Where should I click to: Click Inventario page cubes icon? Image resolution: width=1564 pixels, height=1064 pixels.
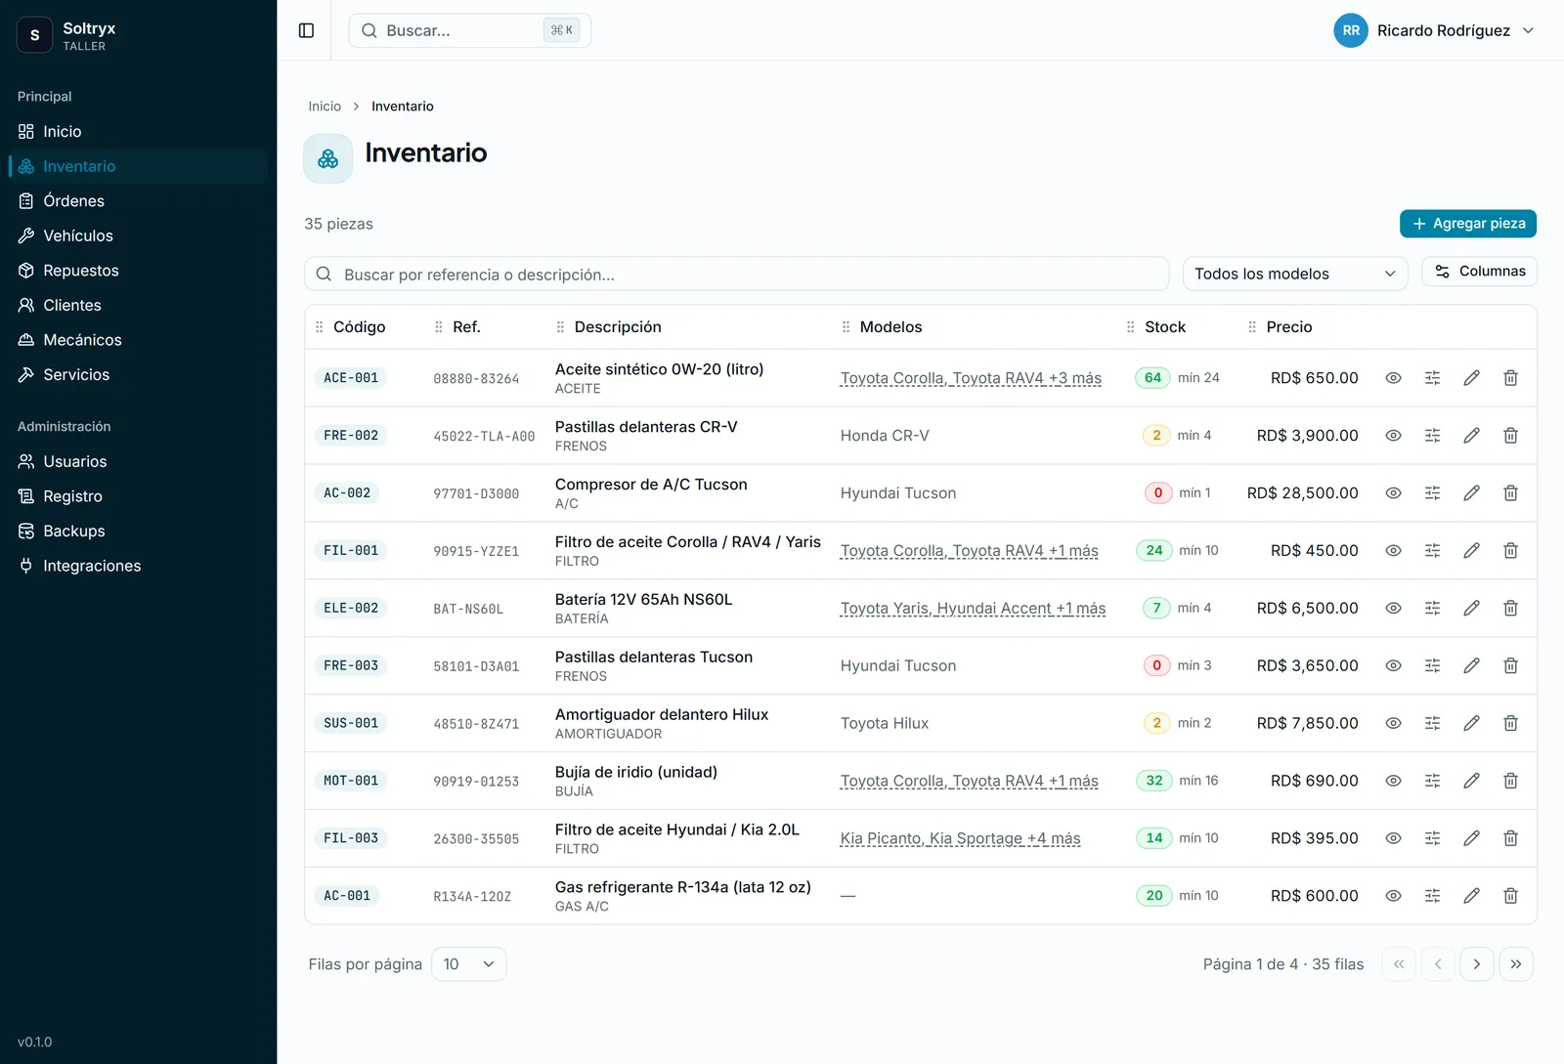pos(328,158)
